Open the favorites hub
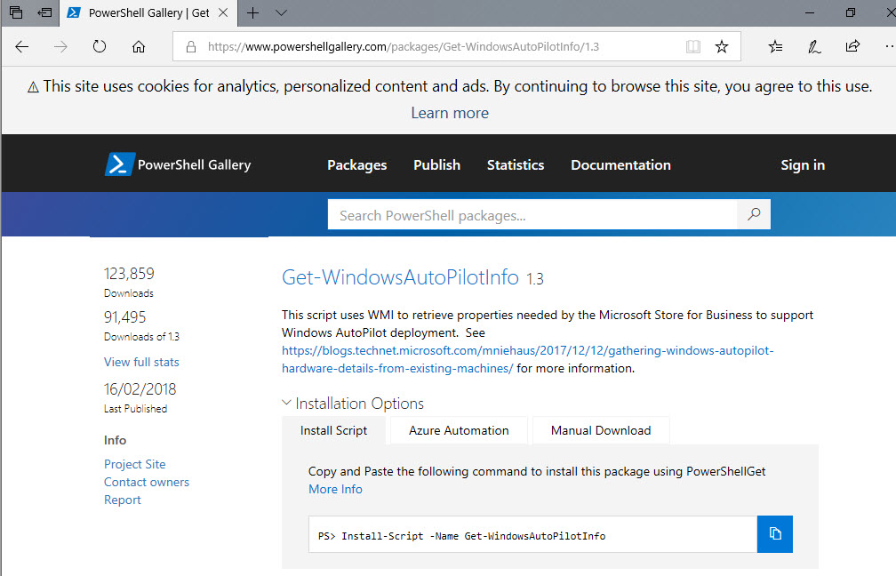 coord(774,46)
